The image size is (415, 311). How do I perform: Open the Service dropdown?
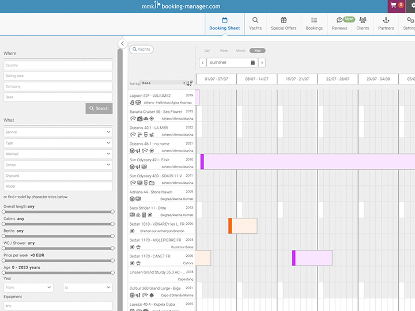pyautogui.click(x=58, y=132)
